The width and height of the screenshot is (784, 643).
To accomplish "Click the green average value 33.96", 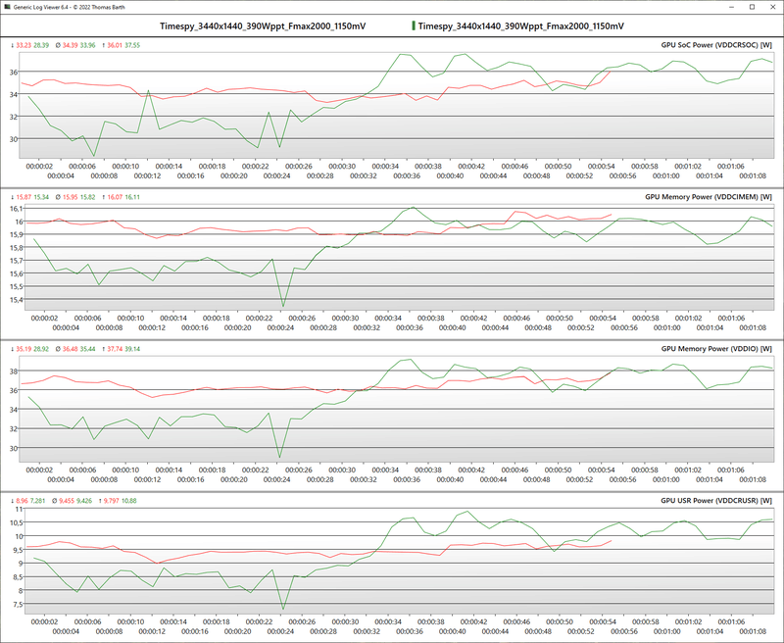I will tap(87, 45).
